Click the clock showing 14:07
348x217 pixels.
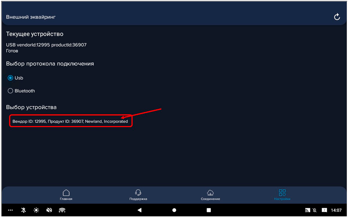[x=336, y=210]
